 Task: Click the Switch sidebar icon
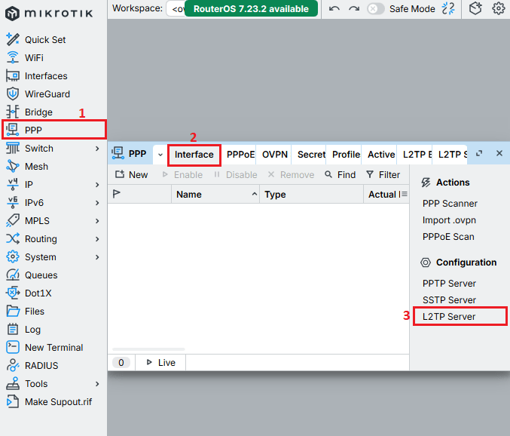(13, 148)
